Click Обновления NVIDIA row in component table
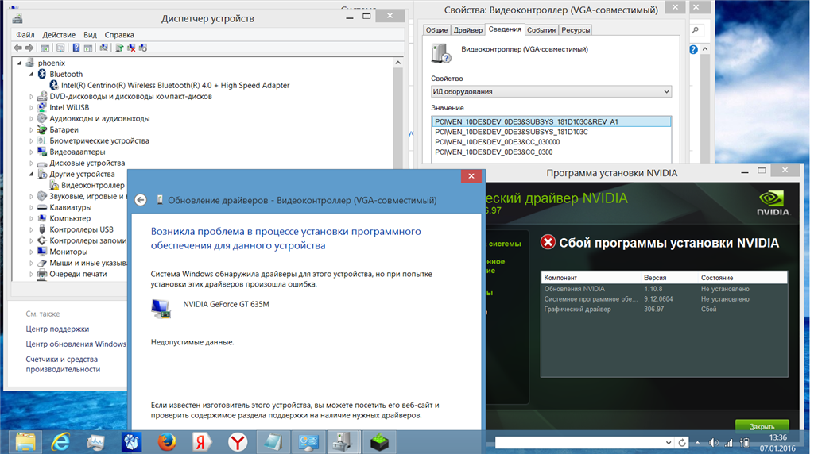 coord(664,289)
